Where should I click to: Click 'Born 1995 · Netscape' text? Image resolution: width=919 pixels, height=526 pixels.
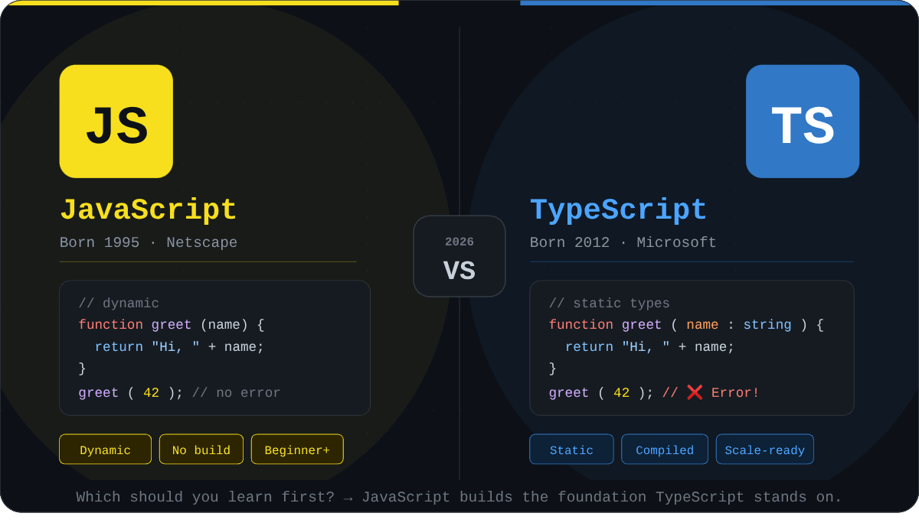pos(149,243)
